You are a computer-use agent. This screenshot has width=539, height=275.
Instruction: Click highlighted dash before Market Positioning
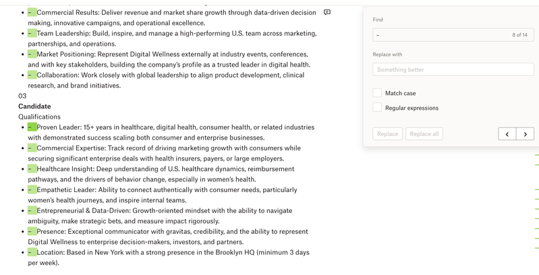click(32, 54)
